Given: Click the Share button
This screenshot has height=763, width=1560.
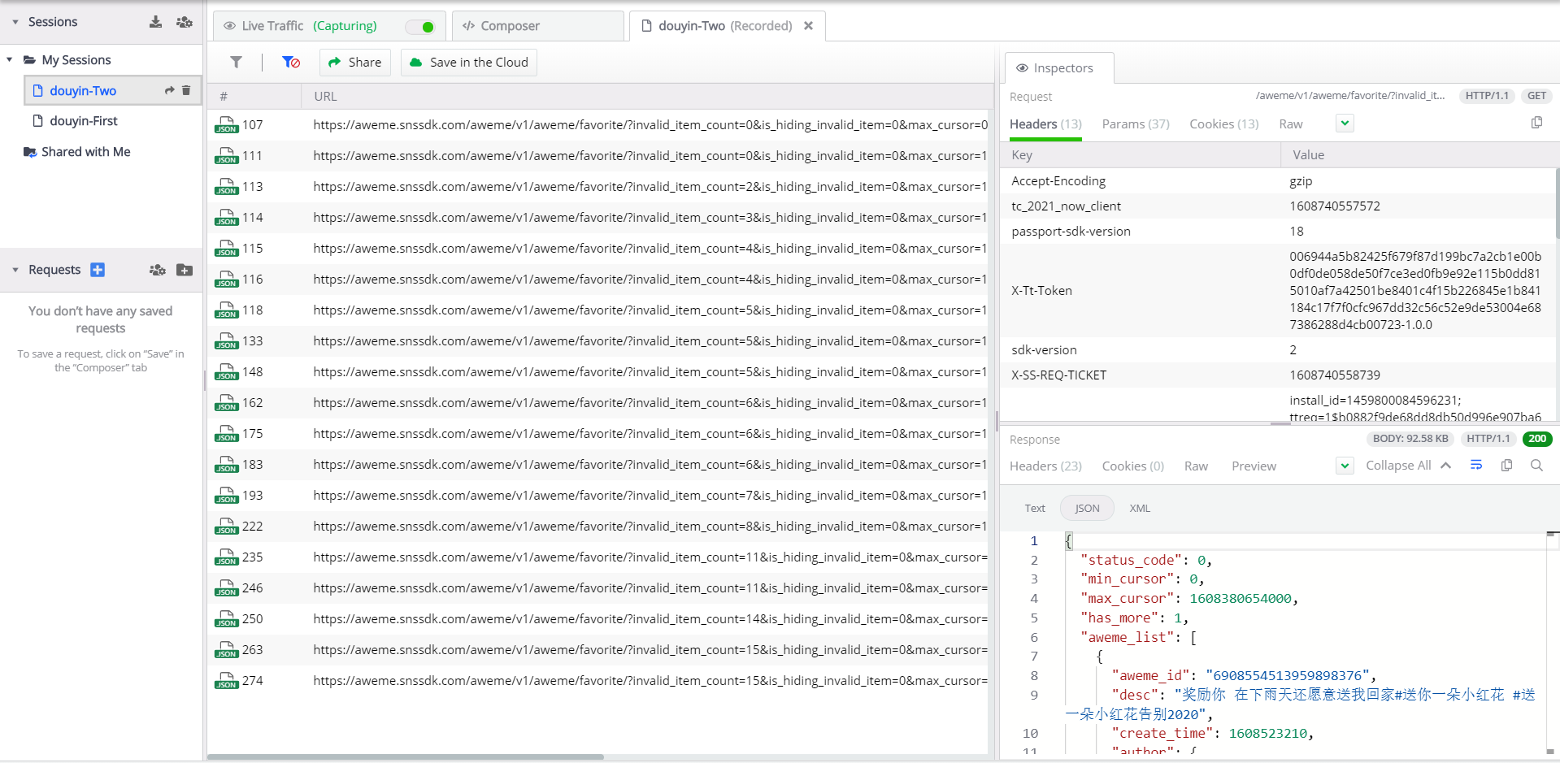Looking at the screenshot, I should coord(355,63).
